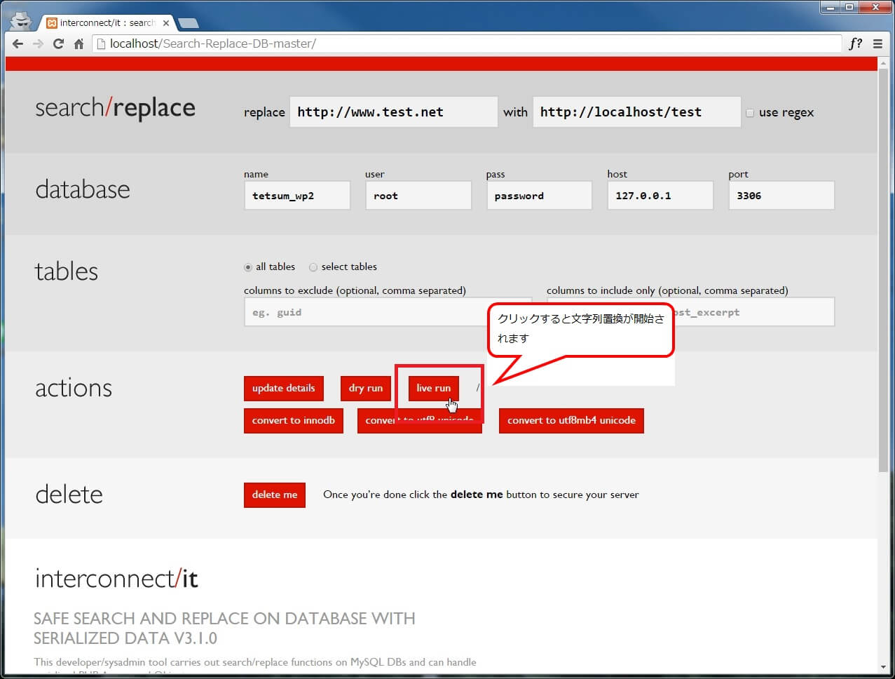
Task: Click the page vertical scrollbar down arrow
Action: point(883,666)
